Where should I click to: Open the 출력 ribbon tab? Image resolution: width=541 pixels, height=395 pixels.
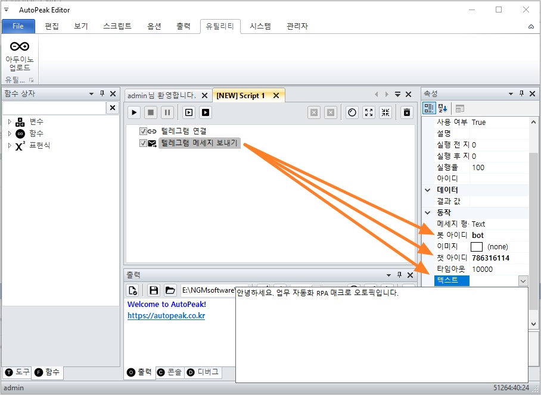tap(183, 26)
